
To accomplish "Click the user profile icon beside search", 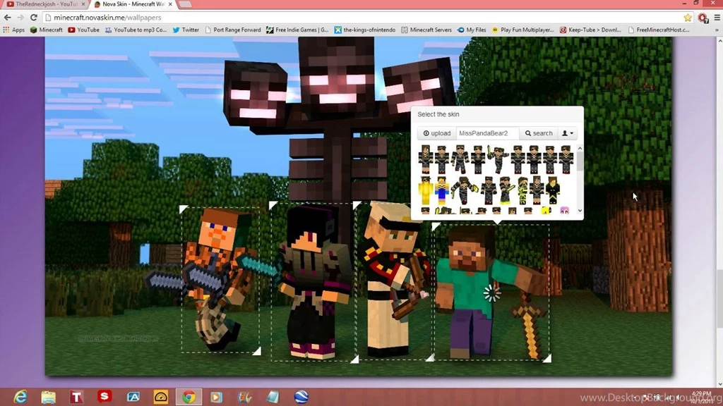I will click(565, 133).
